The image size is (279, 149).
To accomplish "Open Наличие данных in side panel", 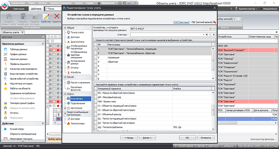I will [19, 59].
